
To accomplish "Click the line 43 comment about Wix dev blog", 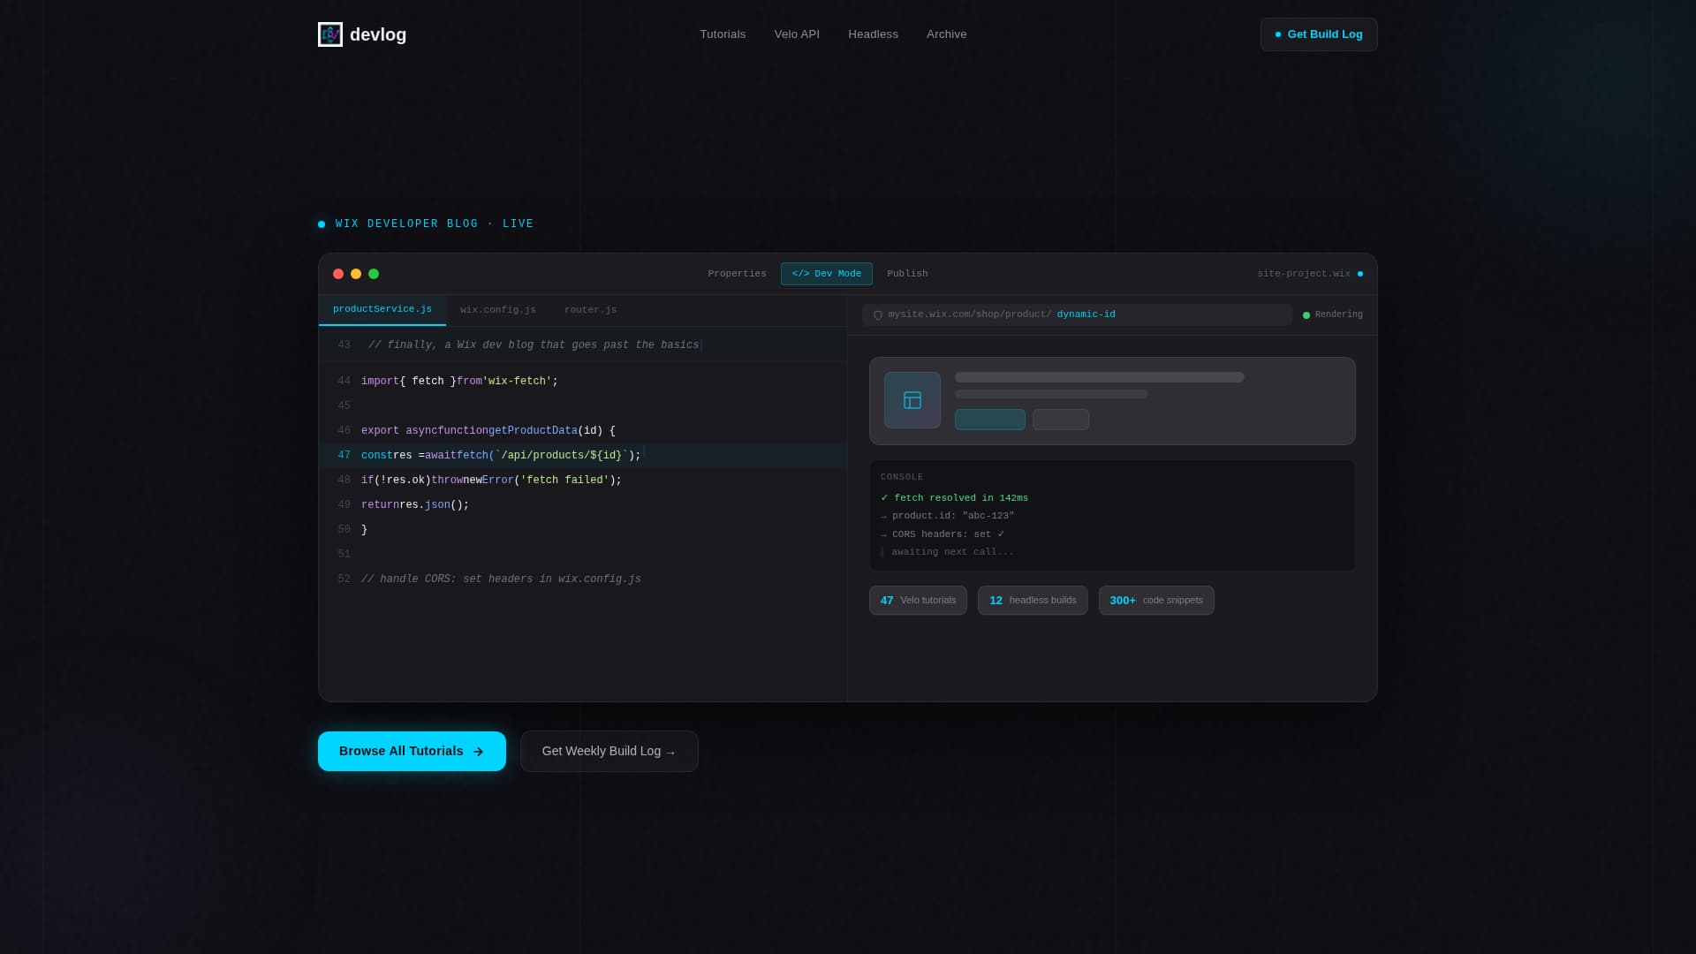I will pos(534,345).
